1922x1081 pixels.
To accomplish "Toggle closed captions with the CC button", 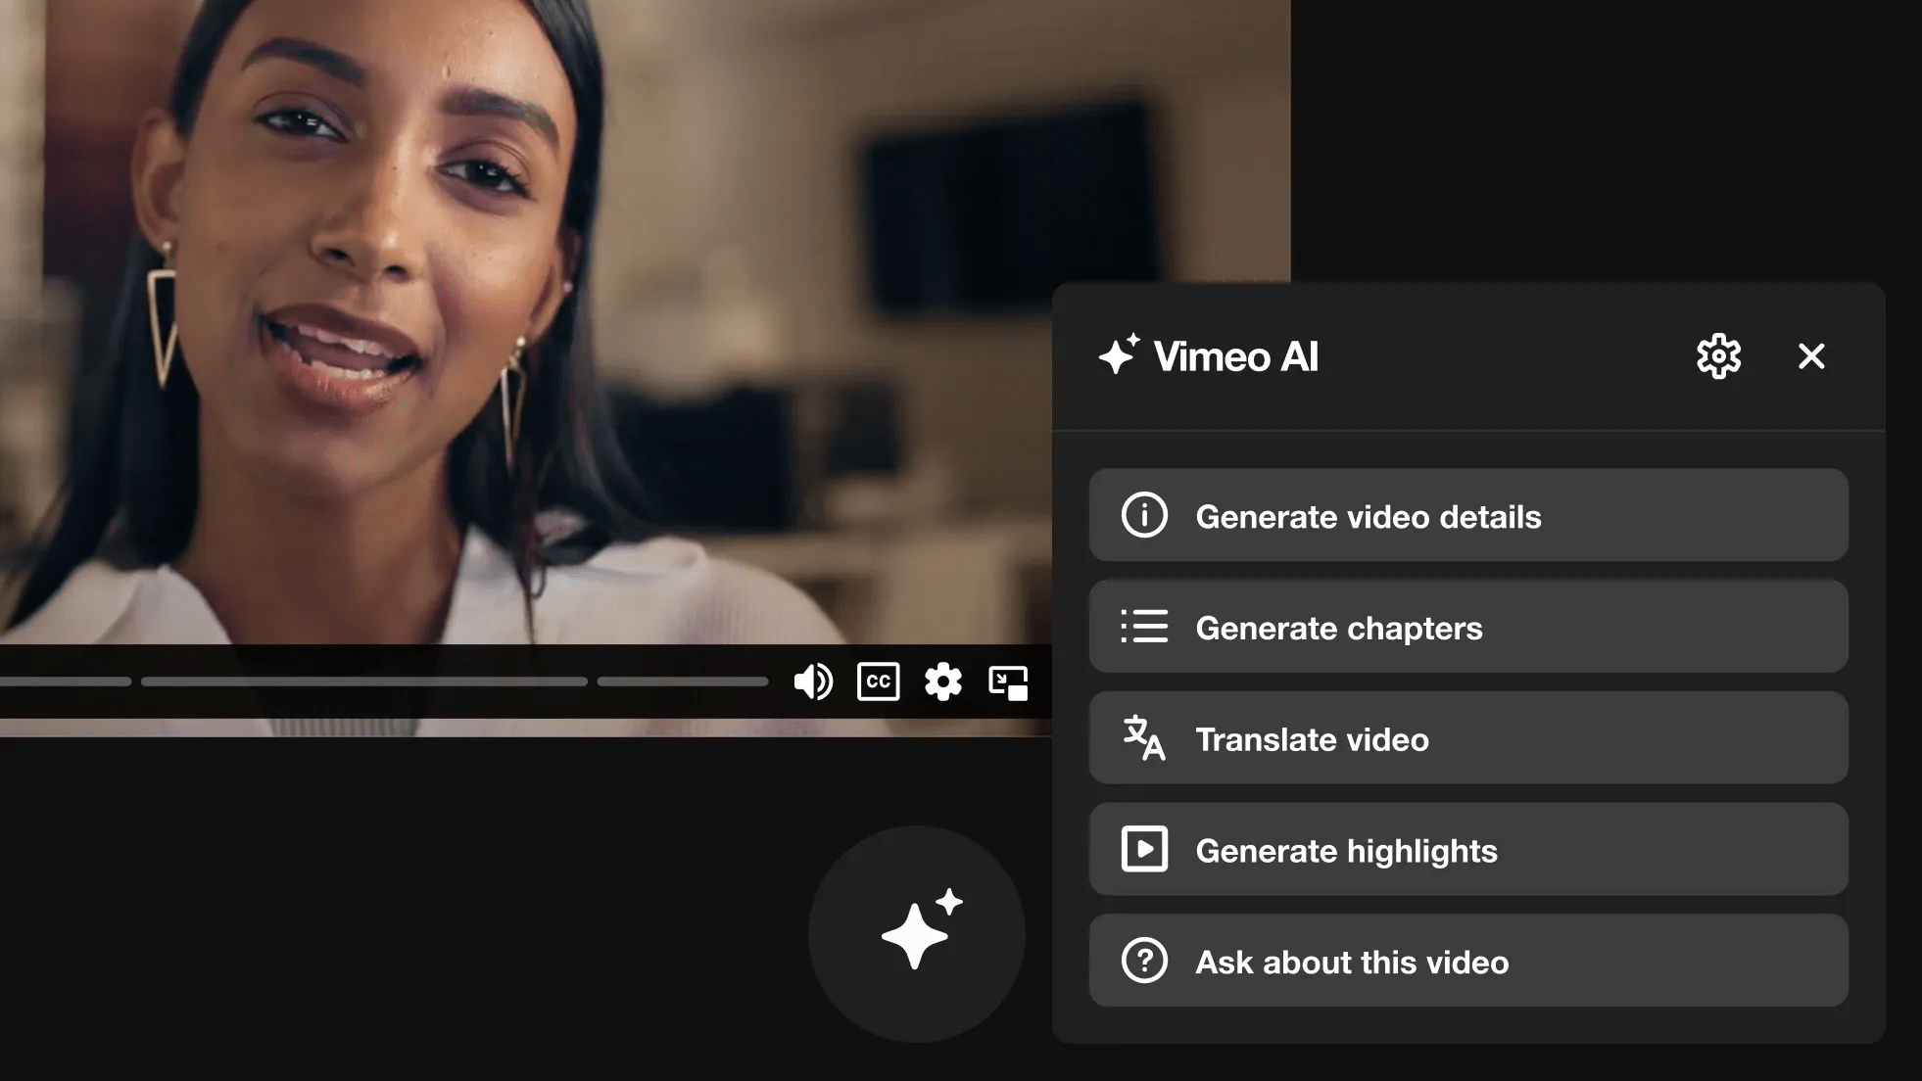I will pyautogui.click(x=878, y=681).
